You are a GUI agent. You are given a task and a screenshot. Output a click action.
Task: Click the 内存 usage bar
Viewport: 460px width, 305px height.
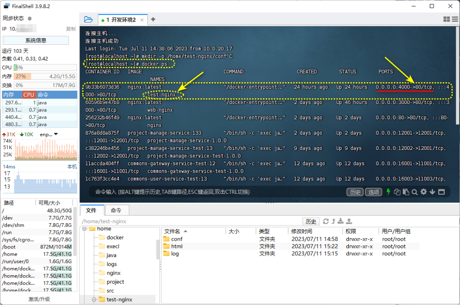(x=45, y=77)
